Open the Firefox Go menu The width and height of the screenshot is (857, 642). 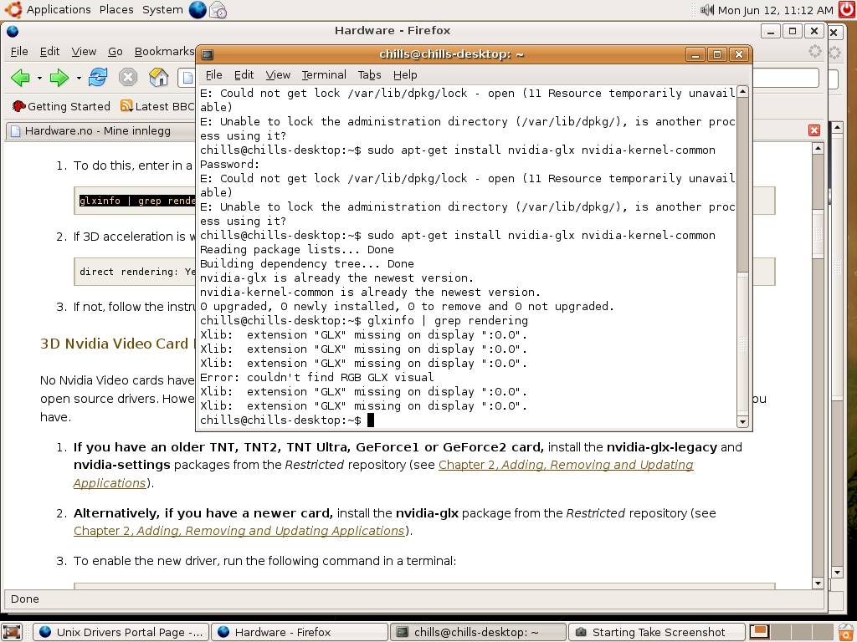tap(115, 51)
